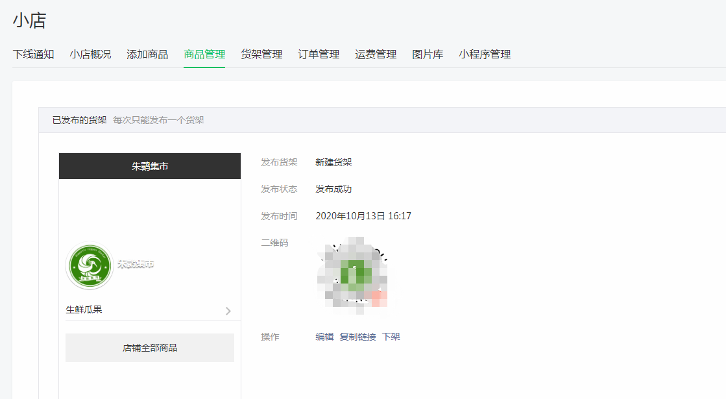
Task: Select the 生鲜瓜果 category row text
Action: [x=84, y=309]
